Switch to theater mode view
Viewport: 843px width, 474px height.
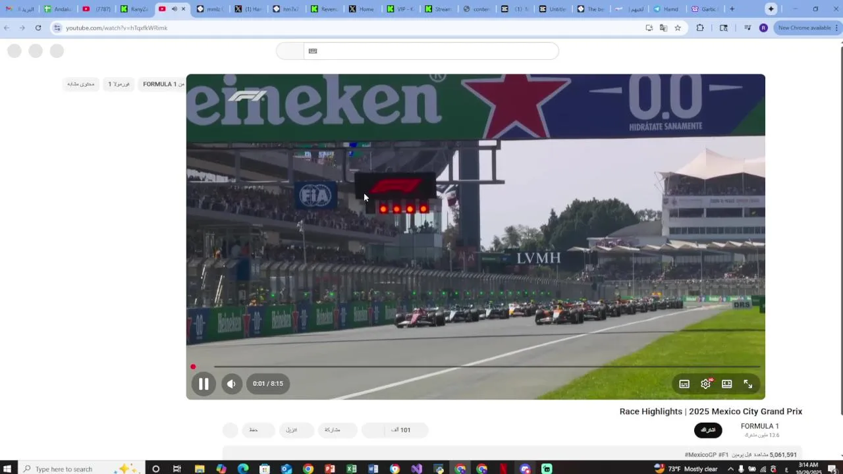[x=727, y=384]
